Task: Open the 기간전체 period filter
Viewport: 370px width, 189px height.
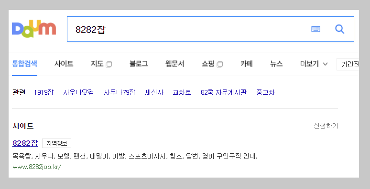Action: pyautogui.click(x=348, y=64)
